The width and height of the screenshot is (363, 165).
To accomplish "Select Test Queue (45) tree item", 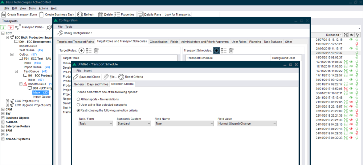I will 31,50.
